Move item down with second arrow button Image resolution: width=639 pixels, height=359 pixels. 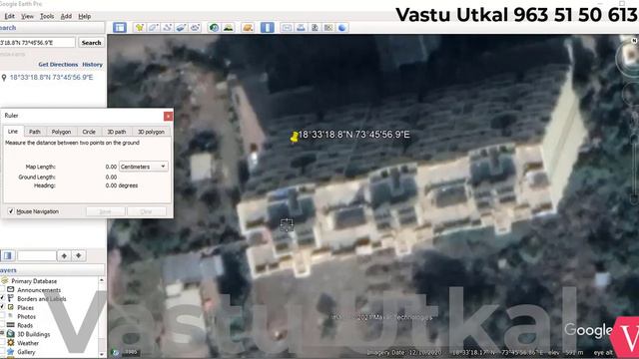[79, 255]
